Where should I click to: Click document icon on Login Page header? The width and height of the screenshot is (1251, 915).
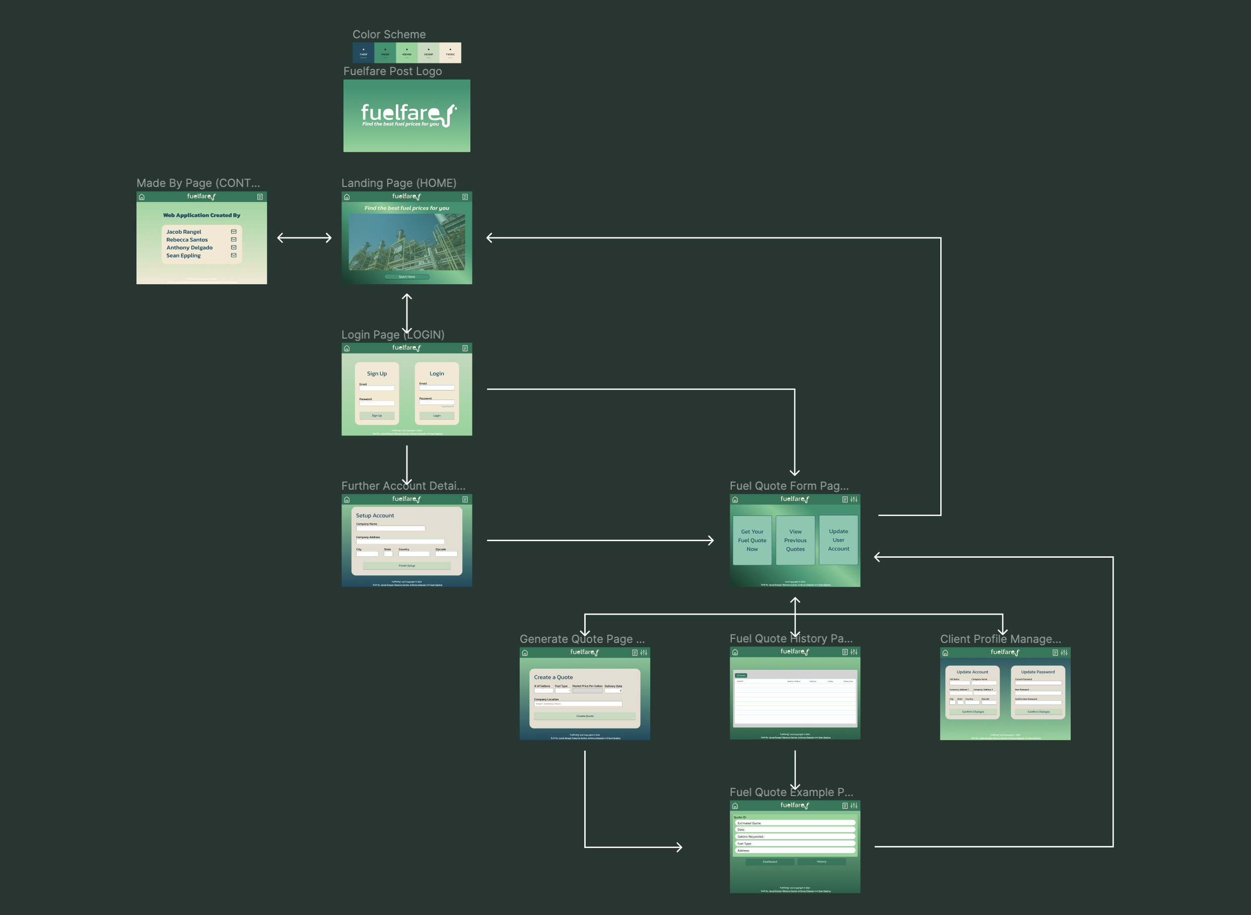pyautogui.click(x=465, y=348)
